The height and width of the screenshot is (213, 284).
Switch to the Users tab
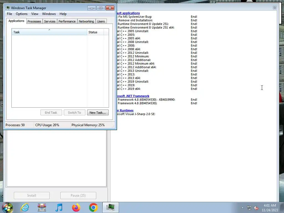101,21
